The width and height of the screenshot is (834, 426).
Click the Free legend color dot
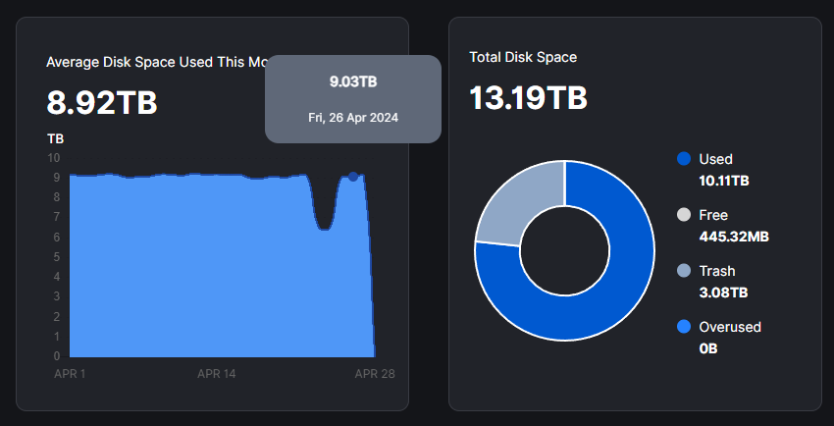(684, 215)
